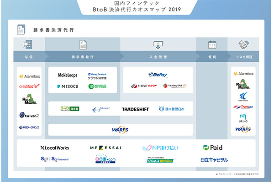Viewport: 274px width, 182px height.
Task: Click the 請求書決済代行 section heading
Action: tap(53, 30)
